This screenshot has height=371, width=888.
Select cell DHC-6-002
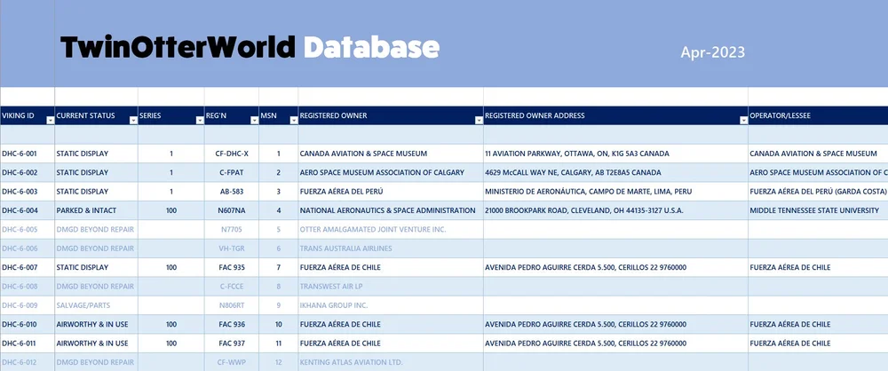point(28,172)
